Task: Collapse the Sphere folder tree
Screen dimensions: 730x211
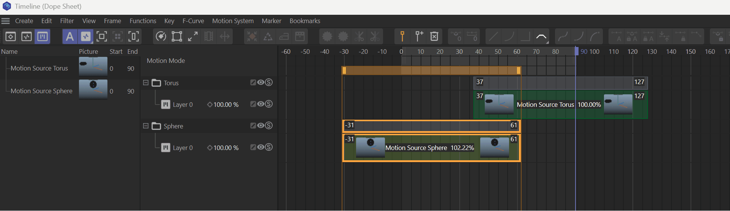Action: pos(146,126)
